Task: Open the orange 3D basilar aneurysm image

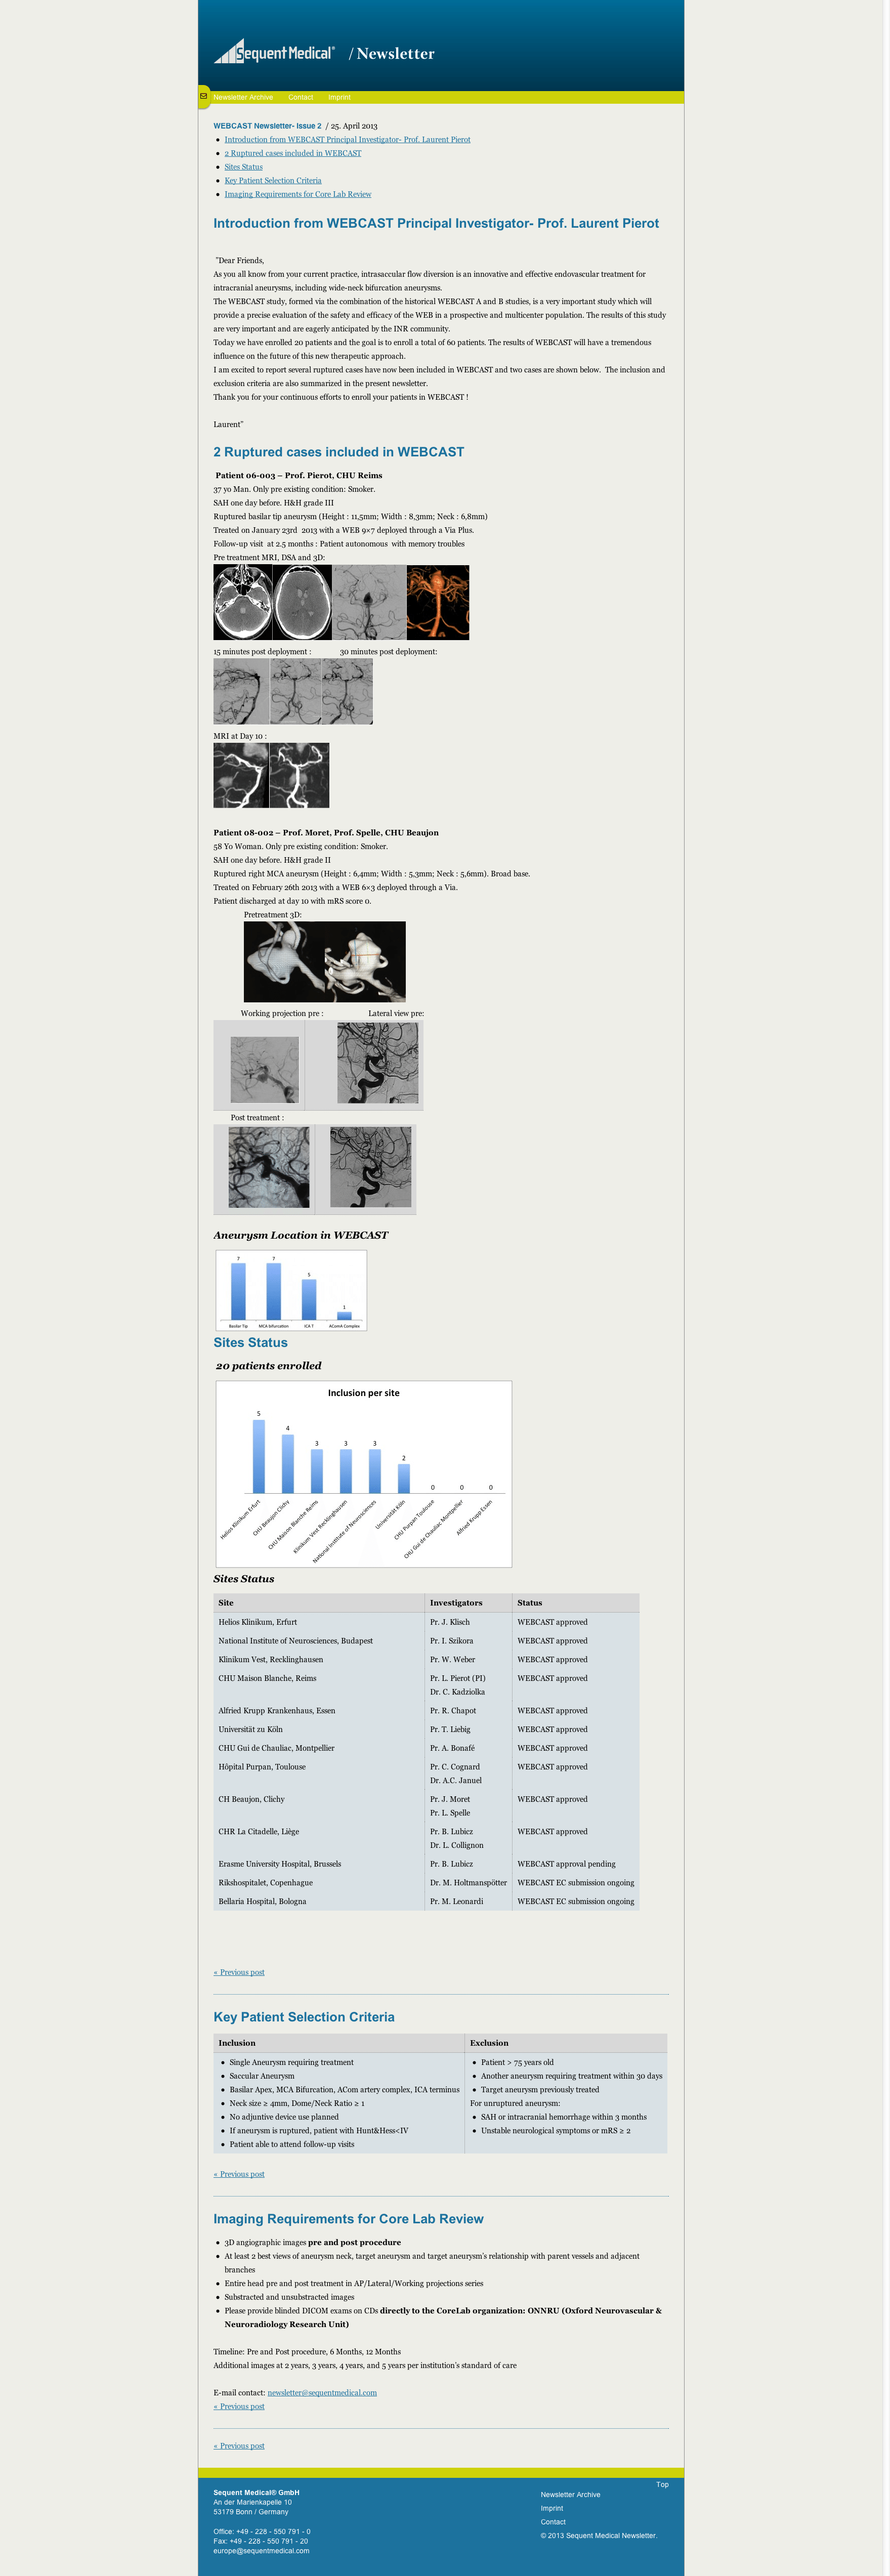Action: pos(438,602)
